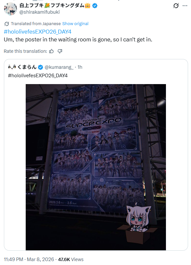Click the quoted author's verified badge

pos(40,67)
